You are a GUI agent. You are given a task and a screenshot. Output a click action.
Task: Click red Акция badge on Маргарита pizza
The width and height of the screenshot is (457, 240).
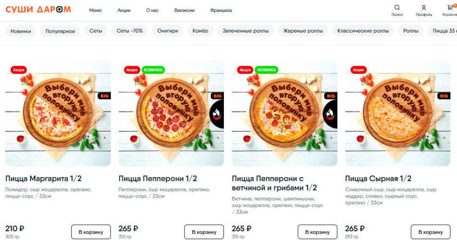coord(19,70)
